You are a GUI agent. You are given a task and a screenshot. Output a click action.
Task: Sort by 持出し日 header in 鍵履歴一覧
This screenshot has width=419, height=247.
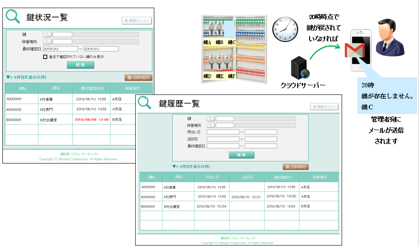pyautogui.click(x=212, y=177)
